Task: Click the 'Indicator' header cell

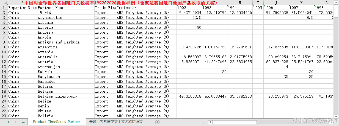Action: (x=147, y=8)
